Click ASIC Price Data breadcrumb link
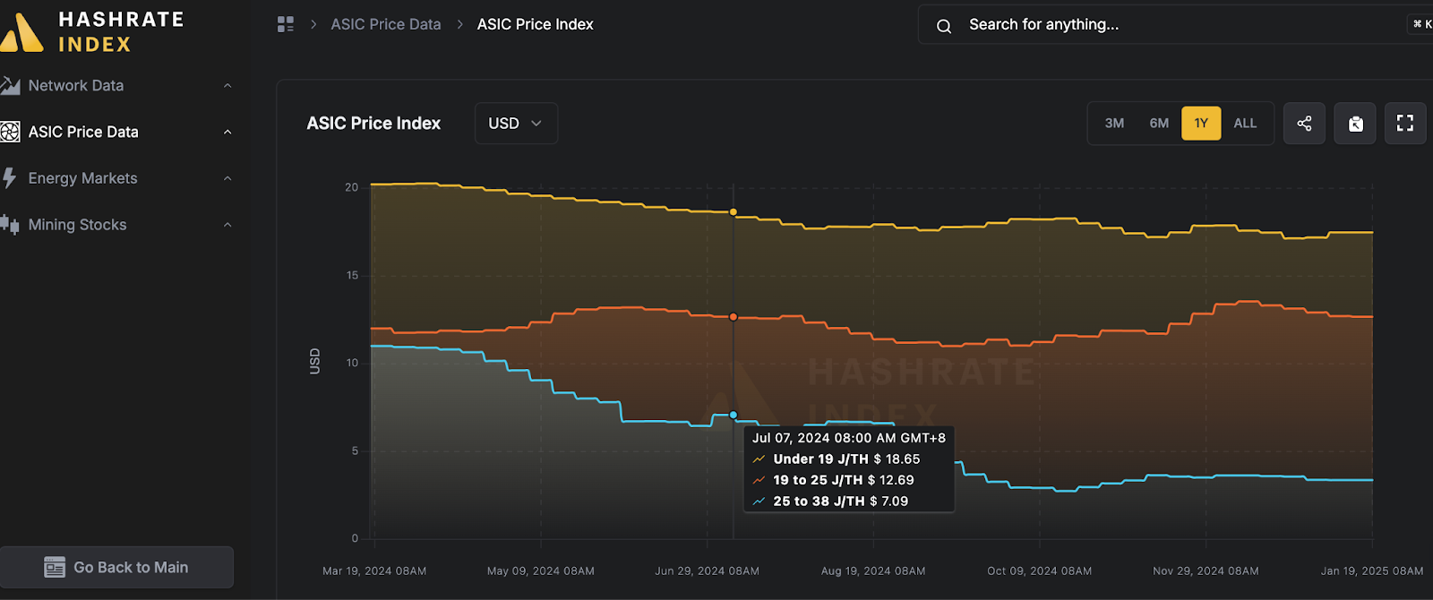This screenshot has height=600, width=1433. [386, 24]
